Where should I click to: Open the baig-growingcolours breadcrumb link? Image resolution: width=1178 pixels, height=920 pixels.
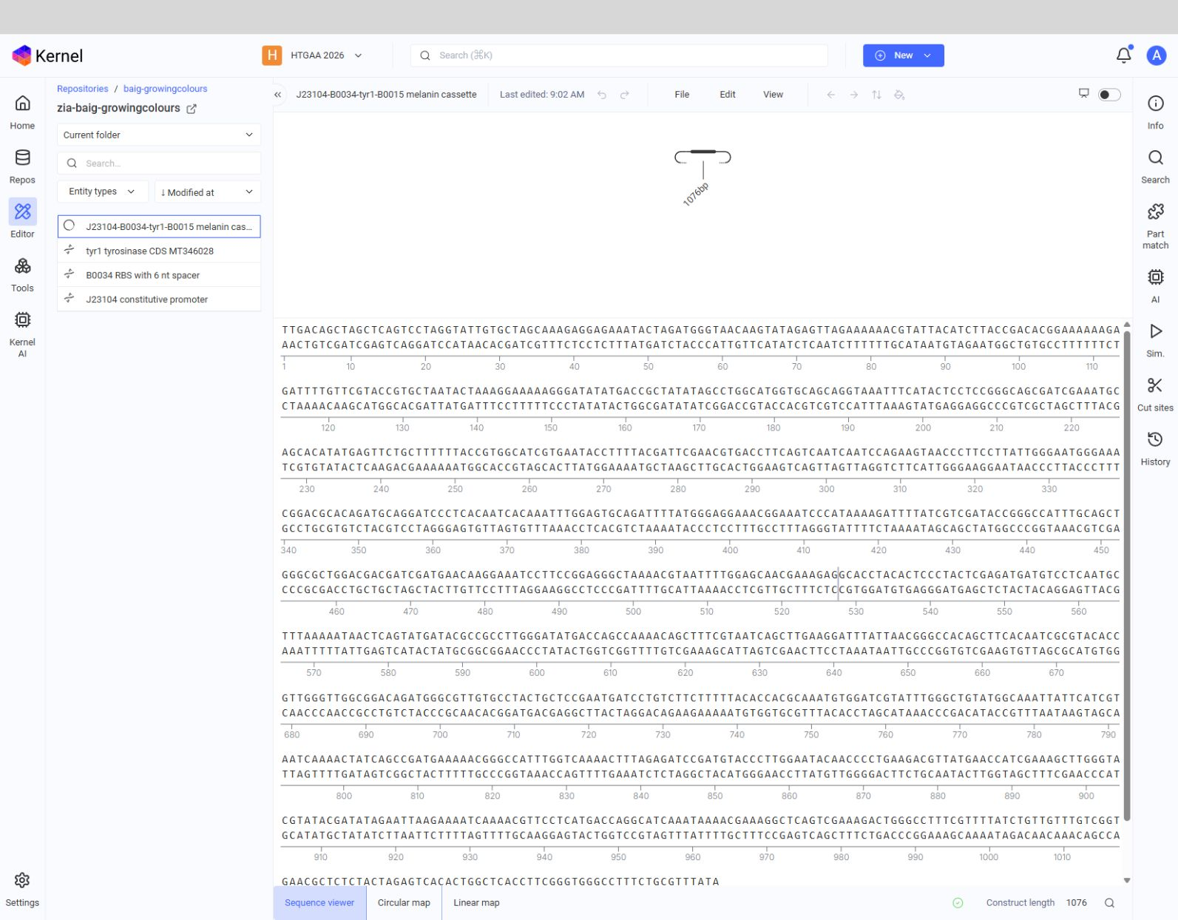[x=165, y=89]
